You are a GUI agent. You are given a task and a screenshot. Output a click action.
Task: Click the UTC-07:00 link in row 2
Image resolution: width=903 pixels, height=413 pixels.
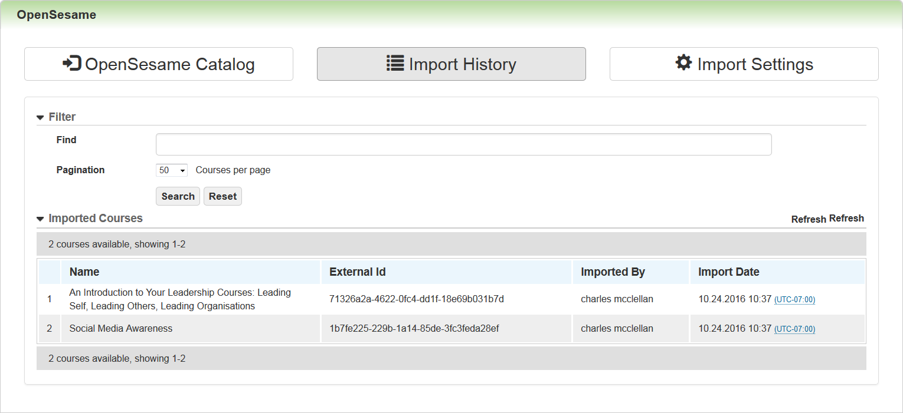click(x=794, y=329)
